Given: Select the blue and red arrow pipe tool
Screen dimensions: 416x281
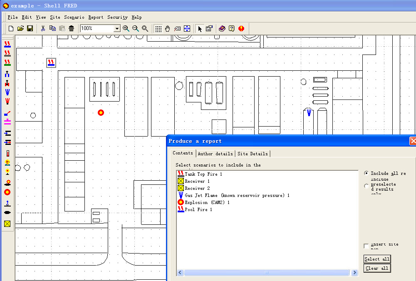Looking at the screenshot, I should tap(7, 142).
